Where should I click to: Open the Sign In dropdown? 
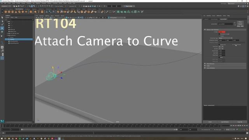(129, 6)
